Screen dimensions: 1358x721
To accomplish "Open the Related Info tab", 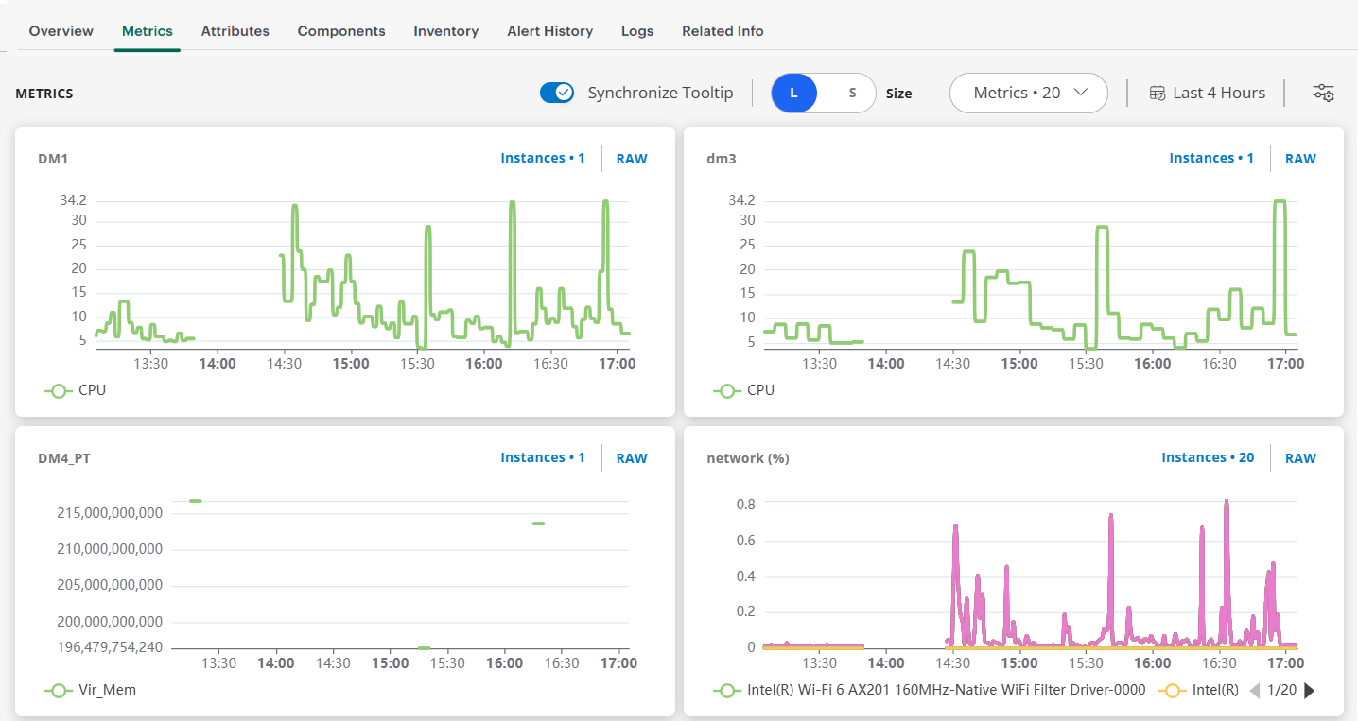I will pos(723,31).
